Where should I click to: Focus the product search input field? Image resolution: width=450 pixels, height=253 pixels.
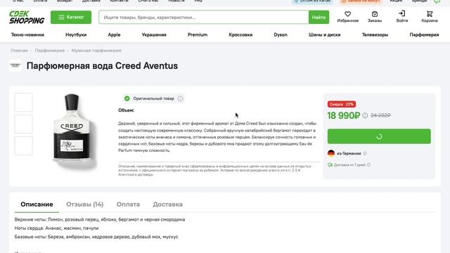204,17
